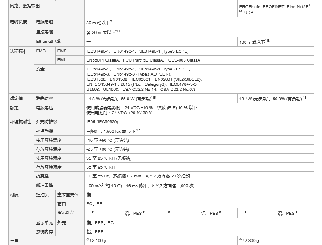Select the "耐冲击性" row label
The image size is (322, 245).
(x=44, y=186)
